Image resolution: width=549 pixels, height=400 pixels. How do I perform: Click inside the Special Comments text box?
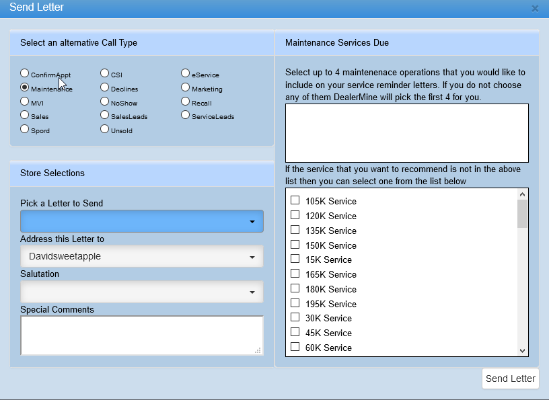[x=141, y=335]
